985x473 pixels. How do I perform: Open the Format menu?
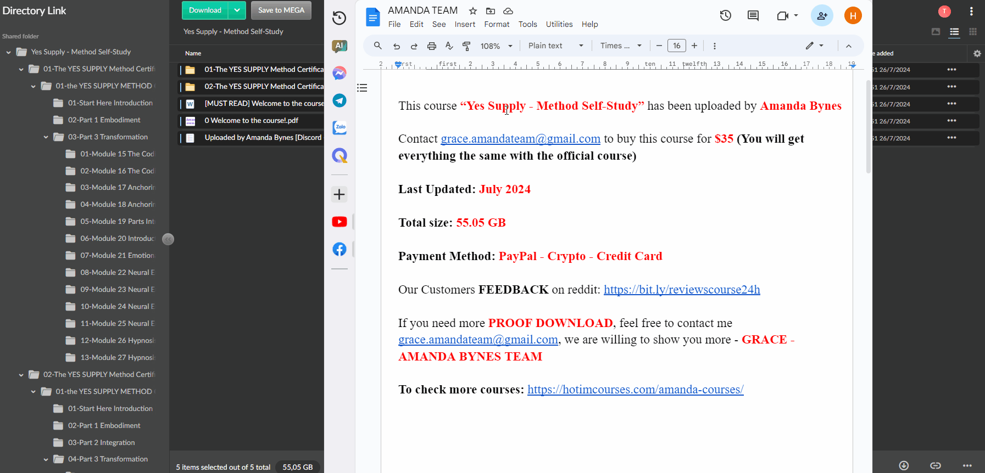click(497, 24)
